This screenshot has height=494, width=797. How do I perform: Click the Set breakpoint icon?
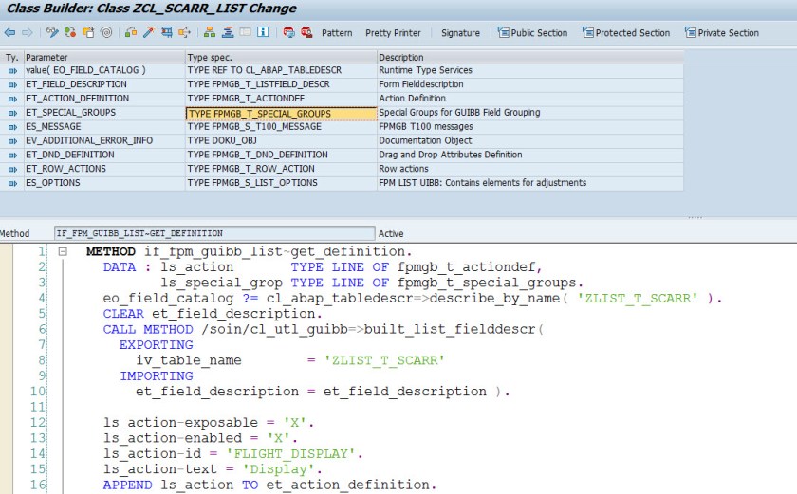289,32
